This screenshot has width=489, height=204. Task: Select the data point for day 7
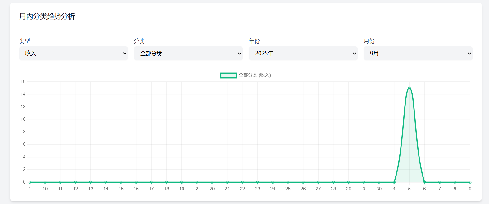point(440,182)
